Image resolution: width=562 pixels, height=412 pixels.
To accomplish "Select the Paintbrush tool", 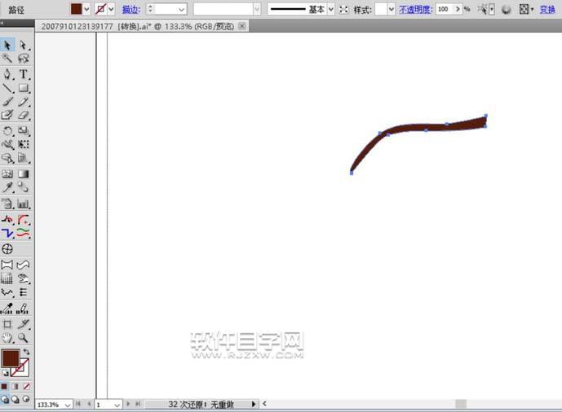I will click(x=7, y=102).
